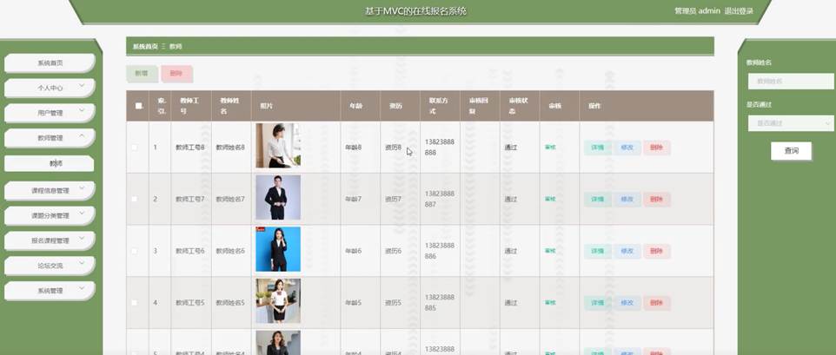
Task: Open the photo thumbnail of 教师姓名8
Action: click(278, 145)
